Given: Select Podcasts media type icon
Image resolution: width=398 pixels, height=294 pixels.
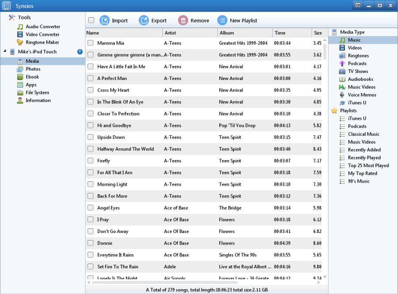Looking at the screenshot, I should [342, 63].
